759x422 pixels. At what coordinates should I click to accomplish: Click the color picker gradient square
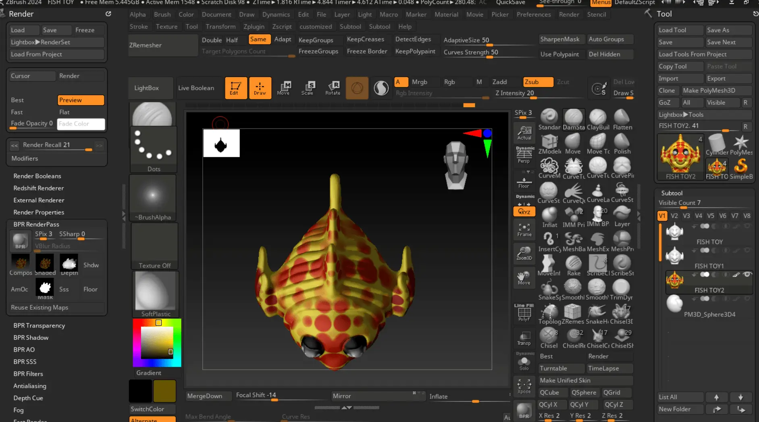pos(157,342)
